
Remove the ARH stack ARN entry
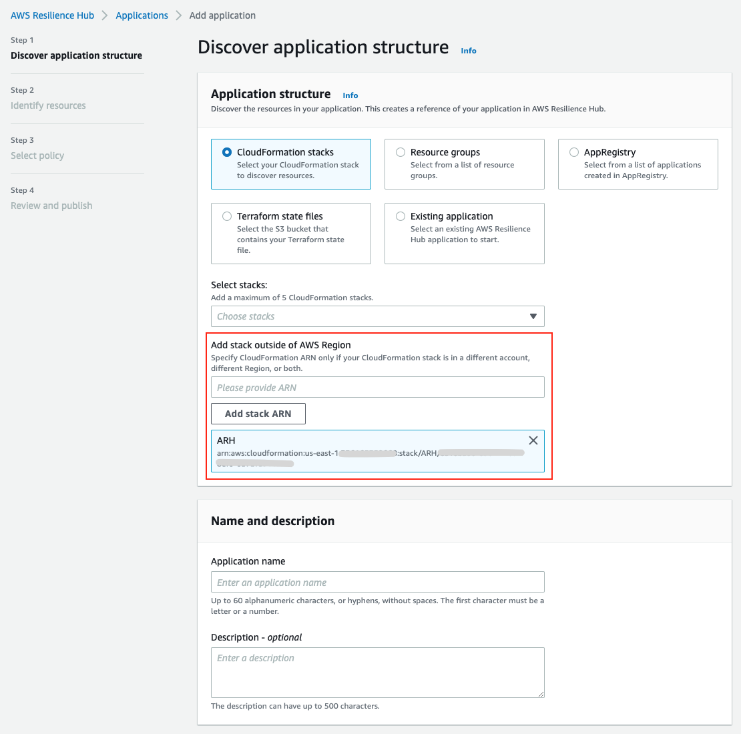point(533,440)
